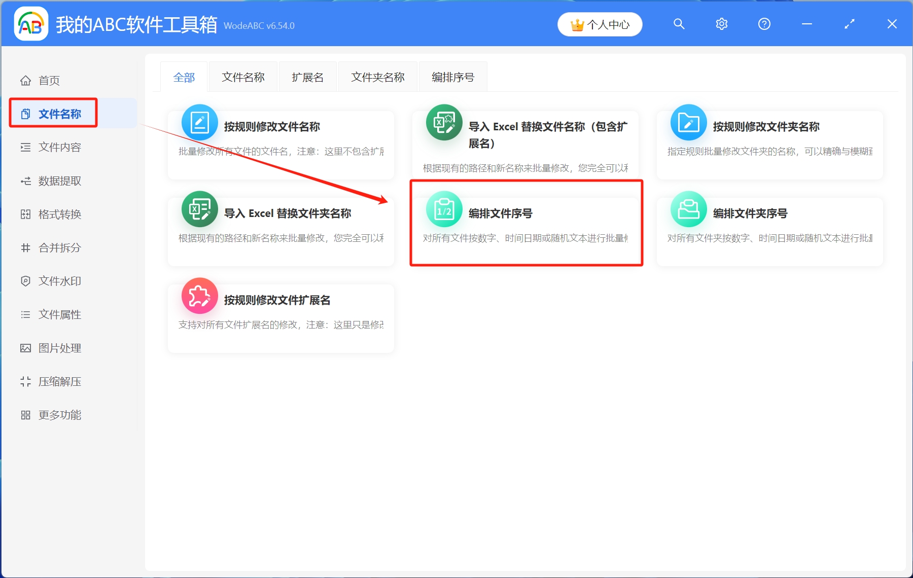Switch to the 扩展名 tab
Screen dimensions: 913x578
pos(307,77)
